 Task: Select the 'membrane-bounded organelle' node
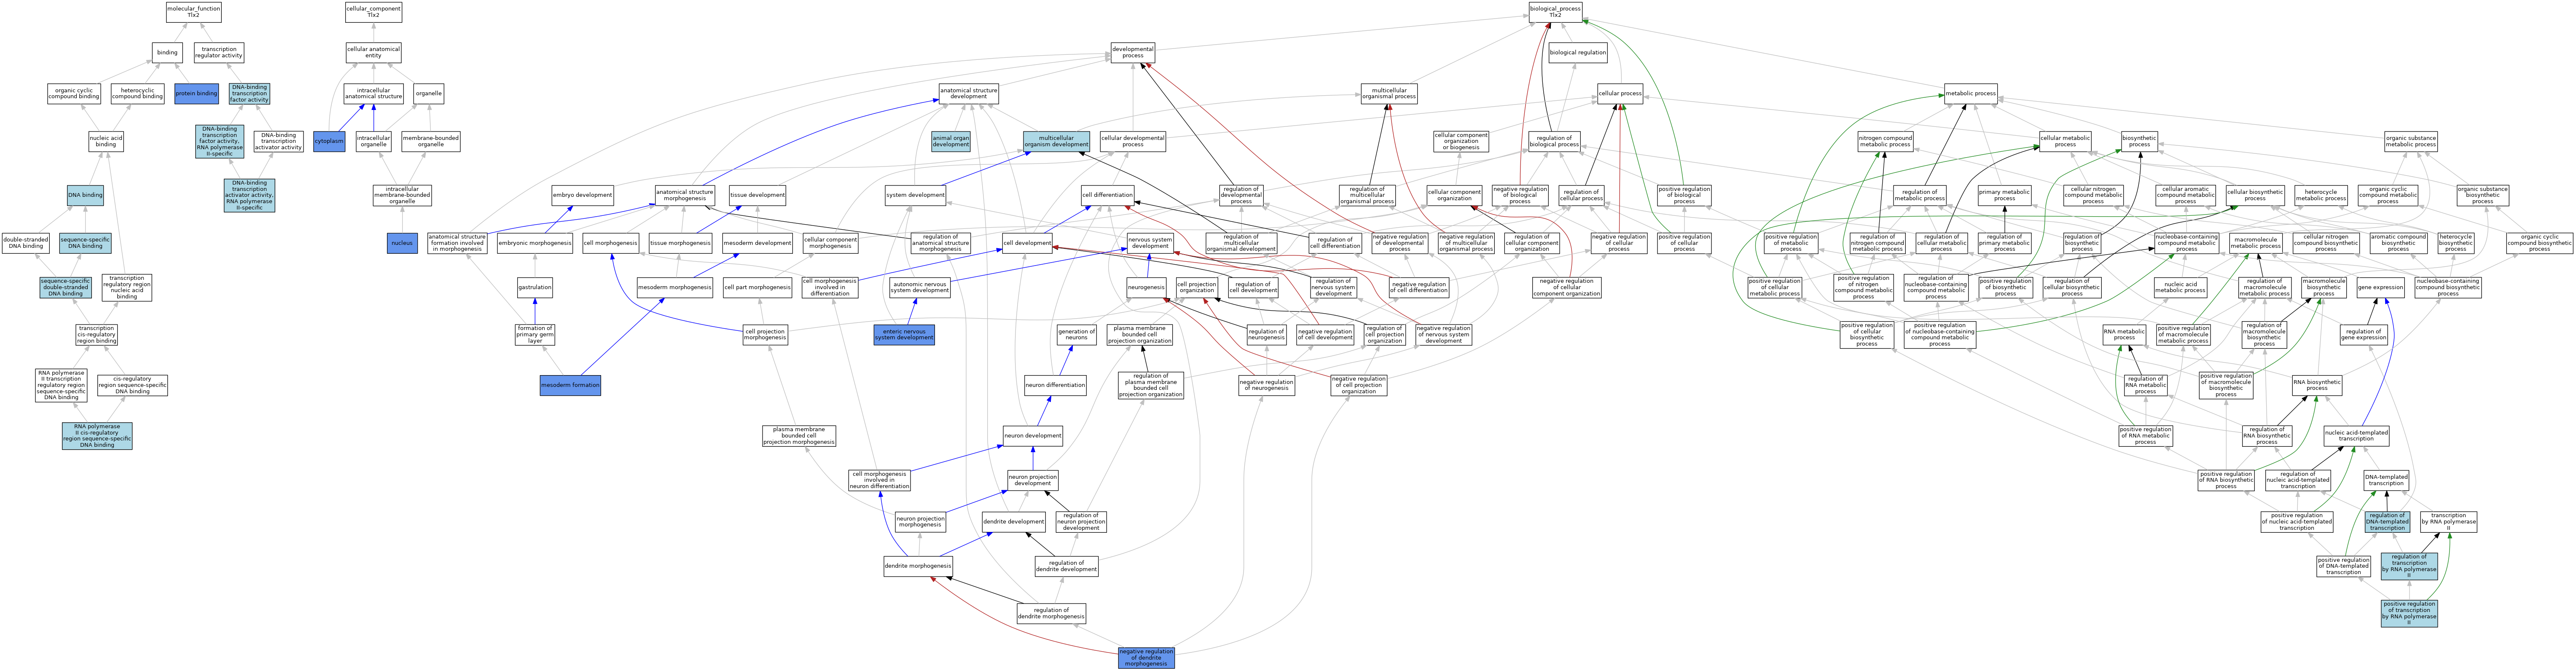click(x=431, y=141)
